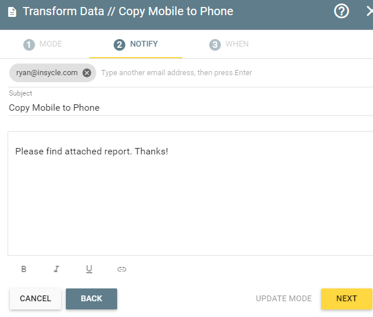
Task: Select the Notify step tab
Action: click(136, 44)
